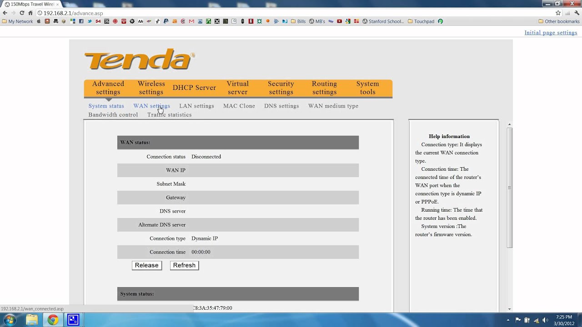This screenshot has width=582, height=327.
Task: Expand the Other bookmarks folder
Action: pos(559,21)
